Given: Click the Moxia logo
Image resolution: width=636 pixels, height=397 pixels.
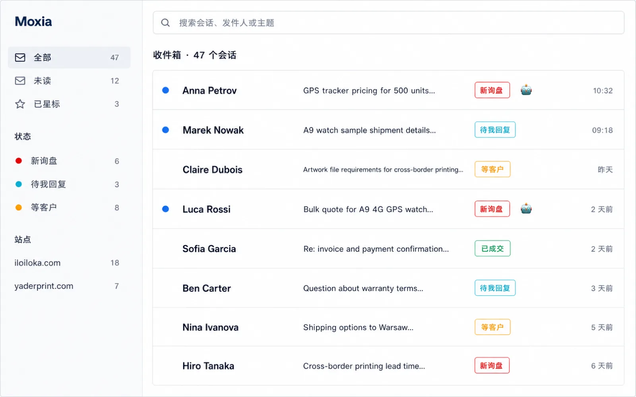Looking at the screenshot, I should click(x=33, y=21).
